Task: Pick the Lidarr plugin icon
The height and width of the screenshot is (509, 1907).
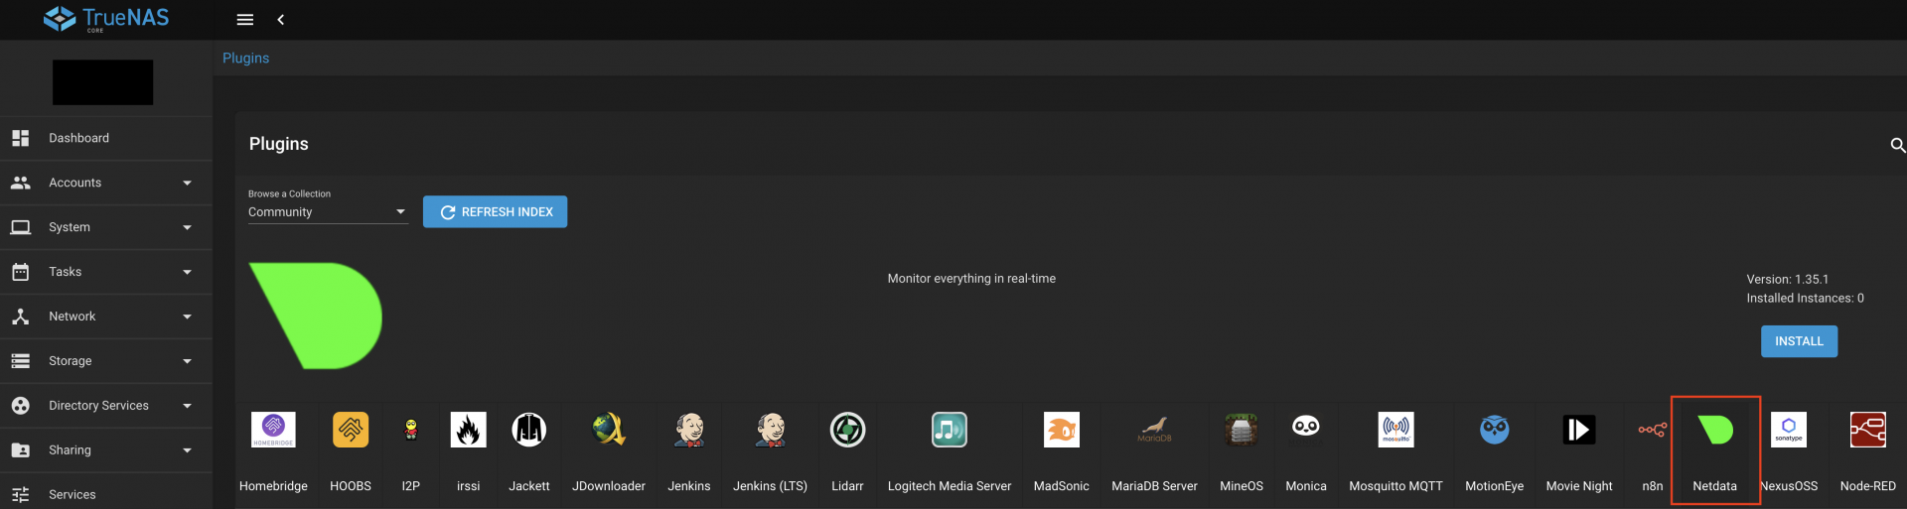Action: tap(847, 430)
